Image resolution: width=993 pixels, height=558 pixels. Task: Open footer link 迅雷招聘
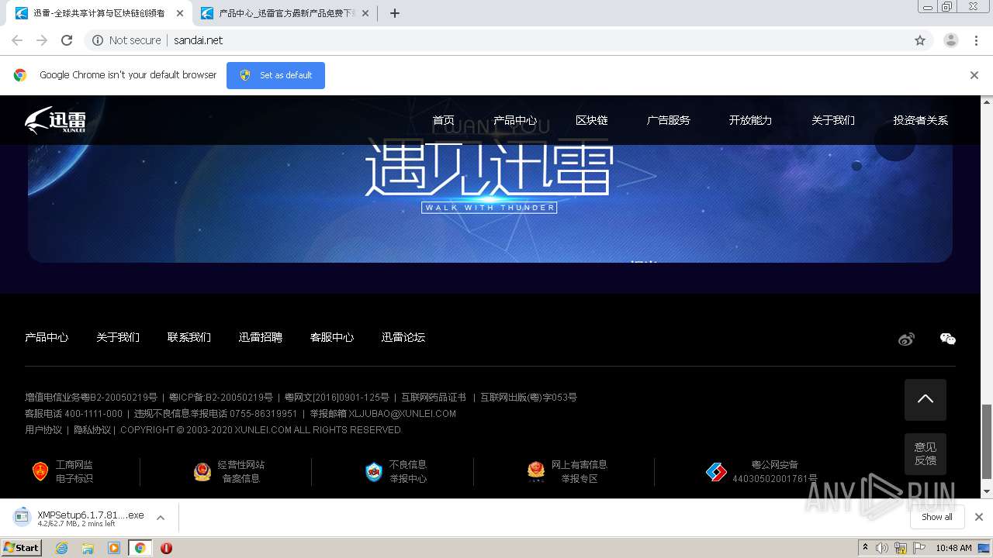[261, 337]
